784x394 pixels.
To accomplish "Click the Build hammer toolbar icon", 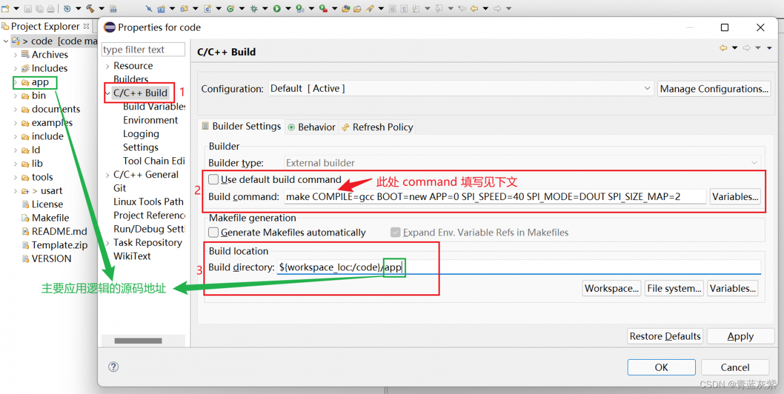I will 90,9.
